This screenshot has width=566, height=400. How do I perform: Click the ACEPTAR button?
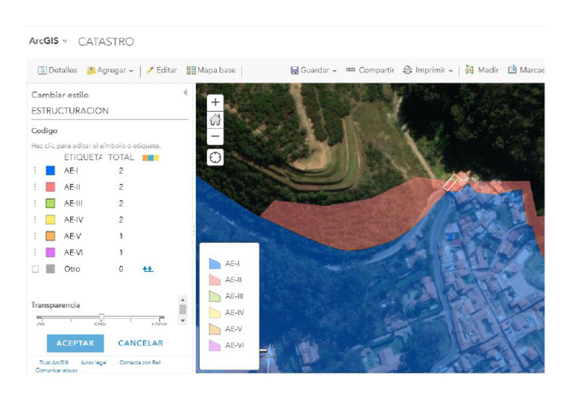tap(75, 343)
